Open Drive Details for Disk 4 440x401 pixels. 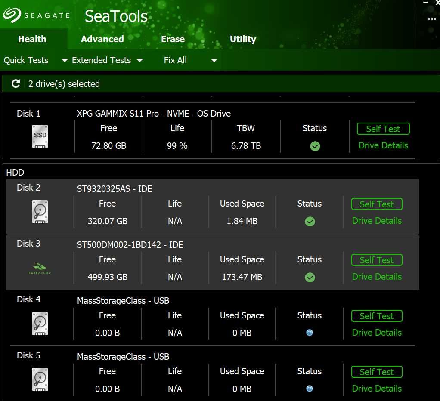click(x=377, y=333)
